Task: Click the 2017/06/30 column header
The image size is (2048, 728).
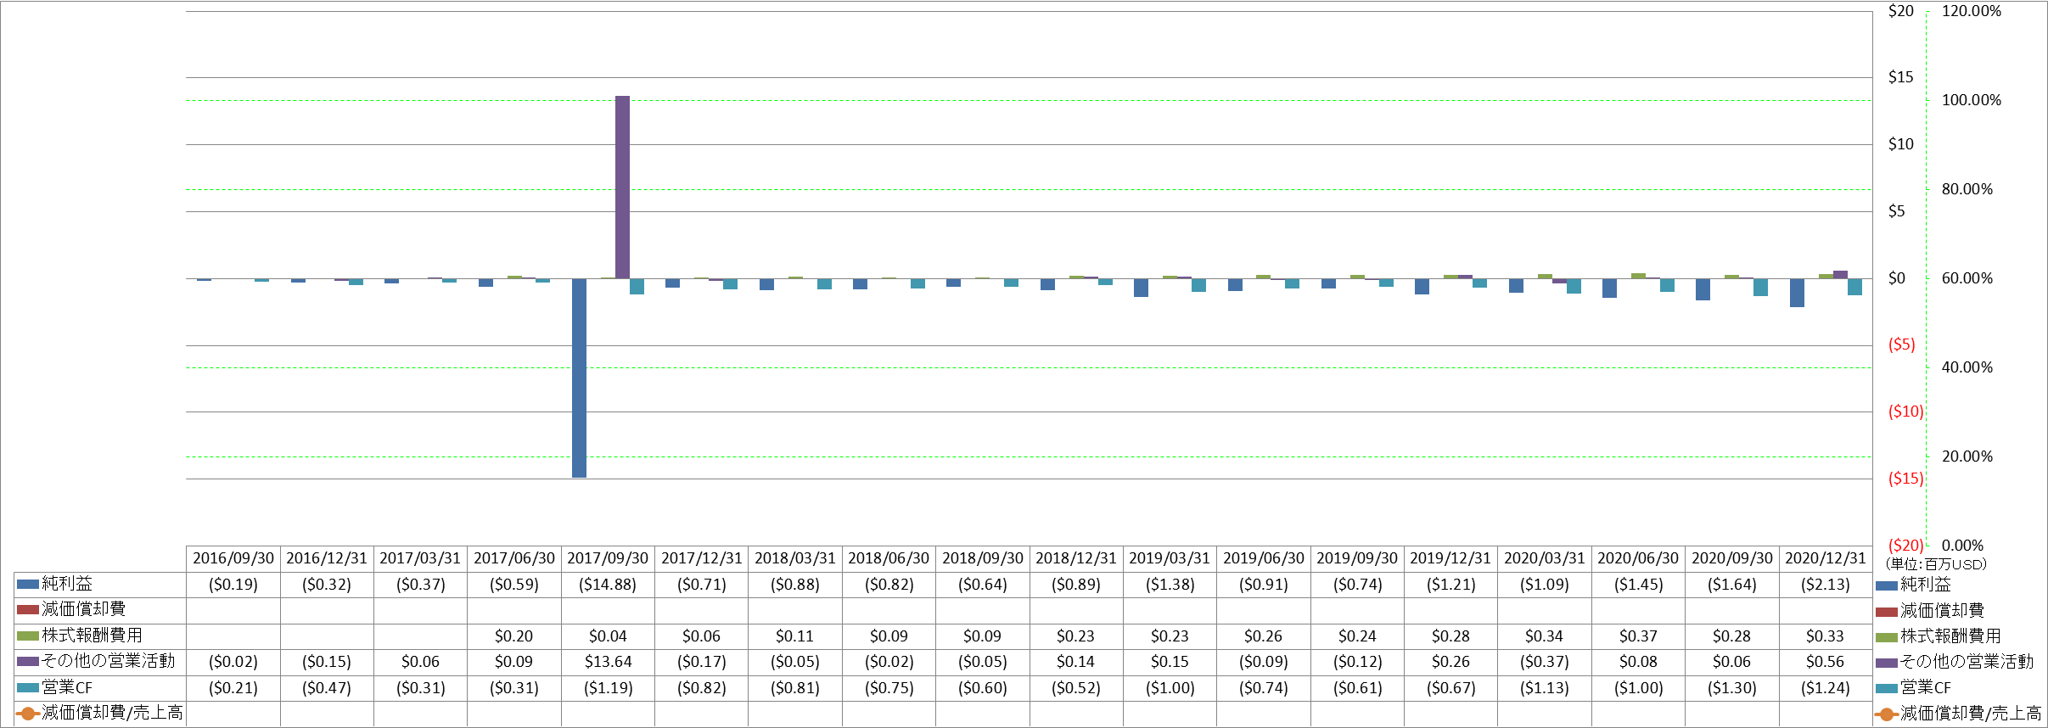Action: point(514,558)
